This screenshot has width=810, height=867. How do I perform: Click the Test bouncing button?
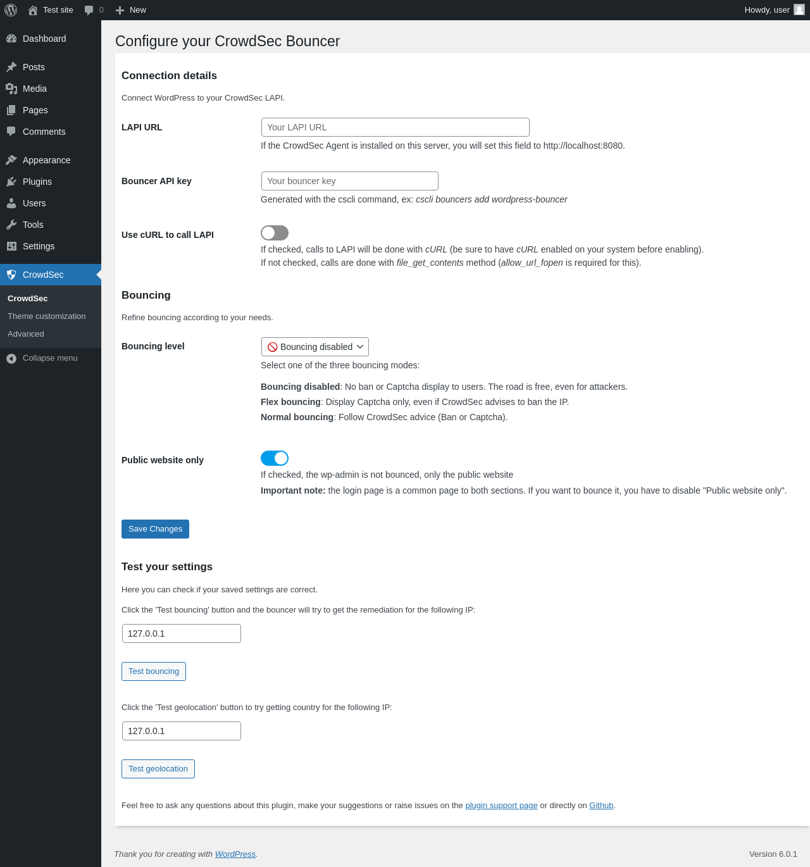[x=154, y=671]
